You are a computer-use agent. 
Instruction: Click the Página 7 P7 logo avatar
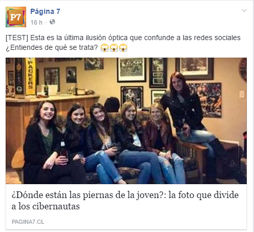tap(16, 17)
